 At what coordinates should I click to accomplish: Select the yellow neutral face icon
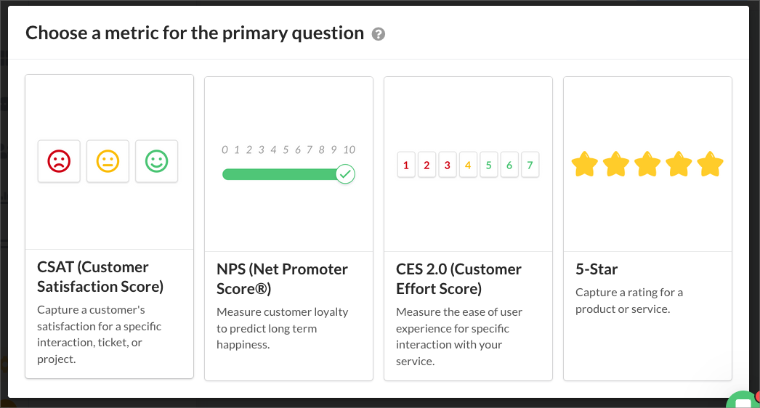(108, 161)
